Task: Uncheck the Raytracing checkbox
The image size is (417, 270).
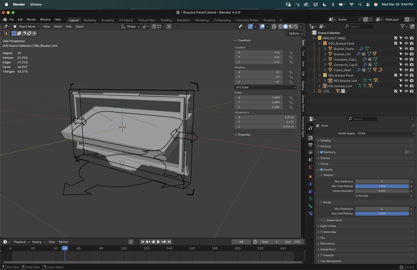Action: pos(322,152)
